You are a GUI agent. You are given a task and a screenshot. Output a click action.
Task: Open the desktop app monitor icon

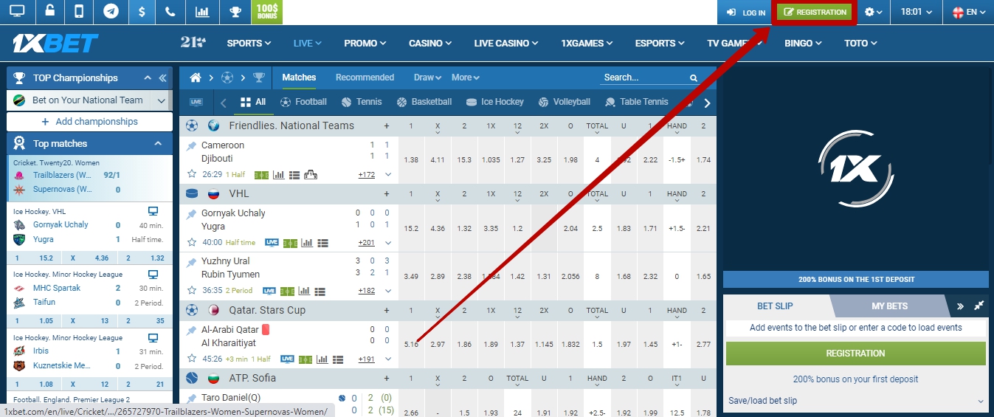16,12
